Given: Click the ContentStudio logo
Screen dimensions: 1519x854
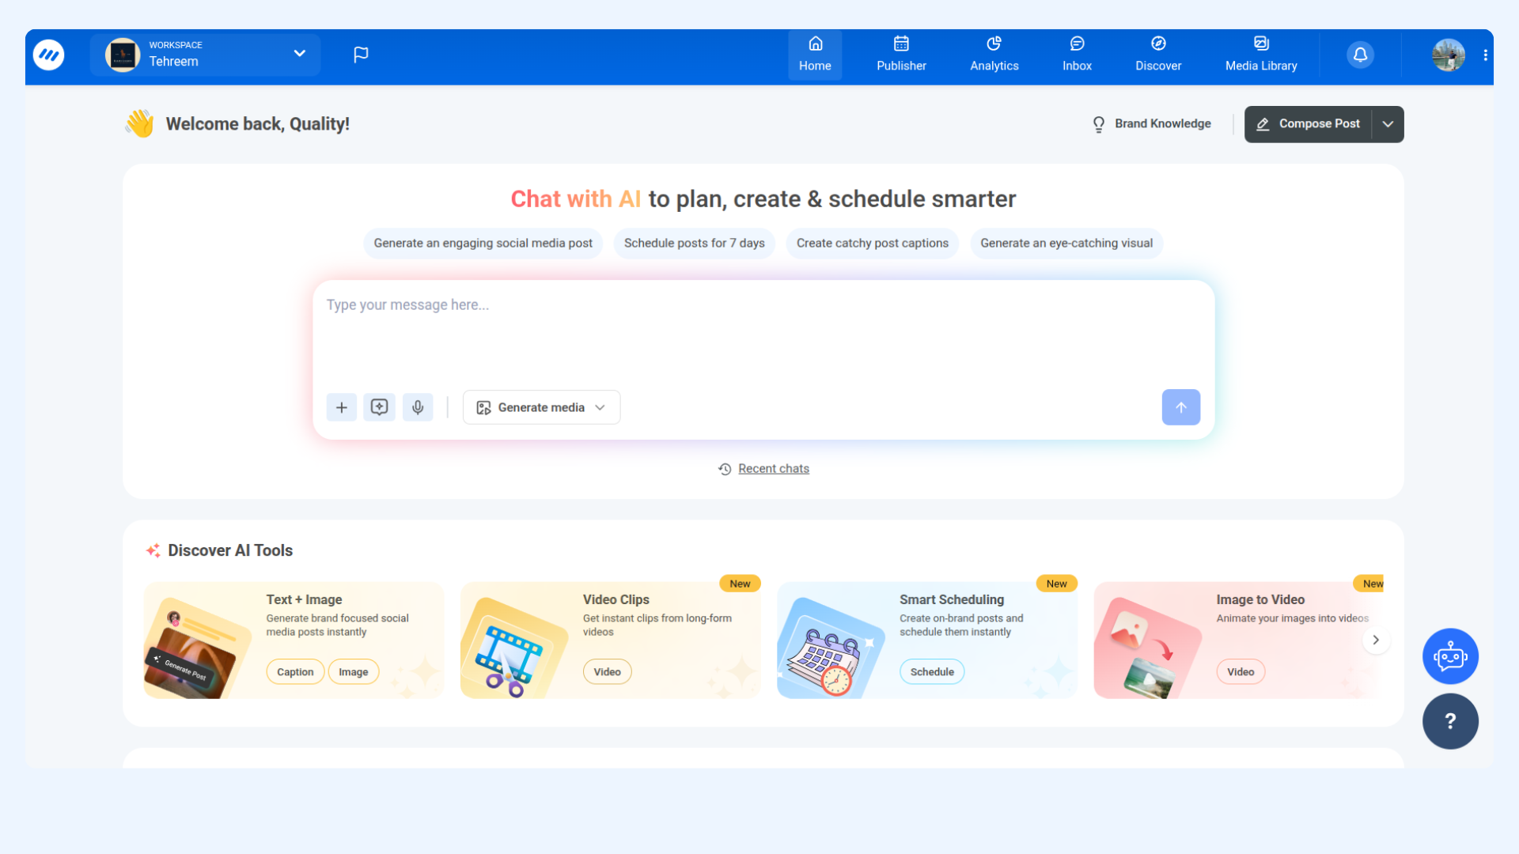Looking at the screenshot, I should click(x=49, y=55).
